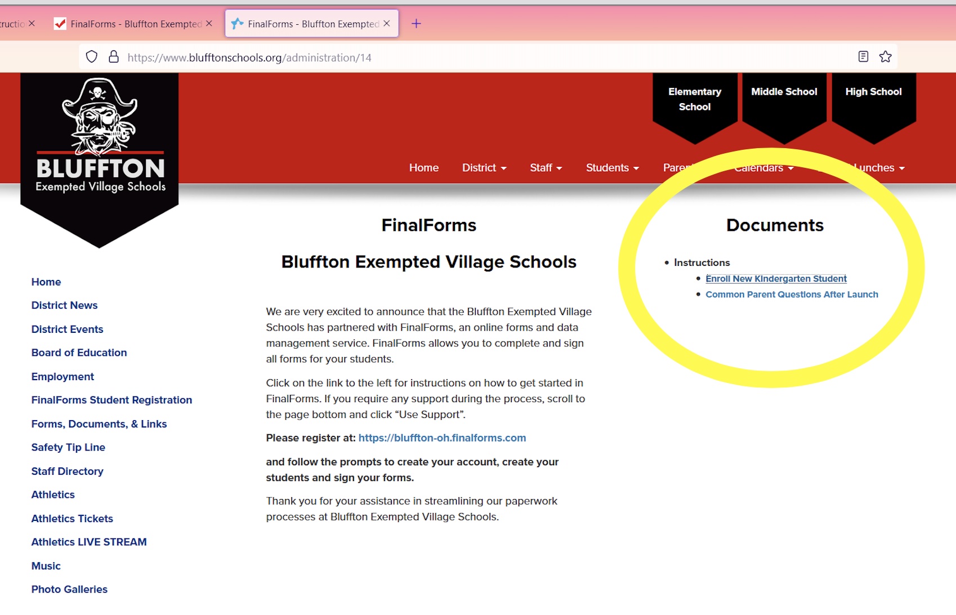956x615 pixels.
Task: Open Staff Directory in the sidebar
Action: (x=67, y=471)
